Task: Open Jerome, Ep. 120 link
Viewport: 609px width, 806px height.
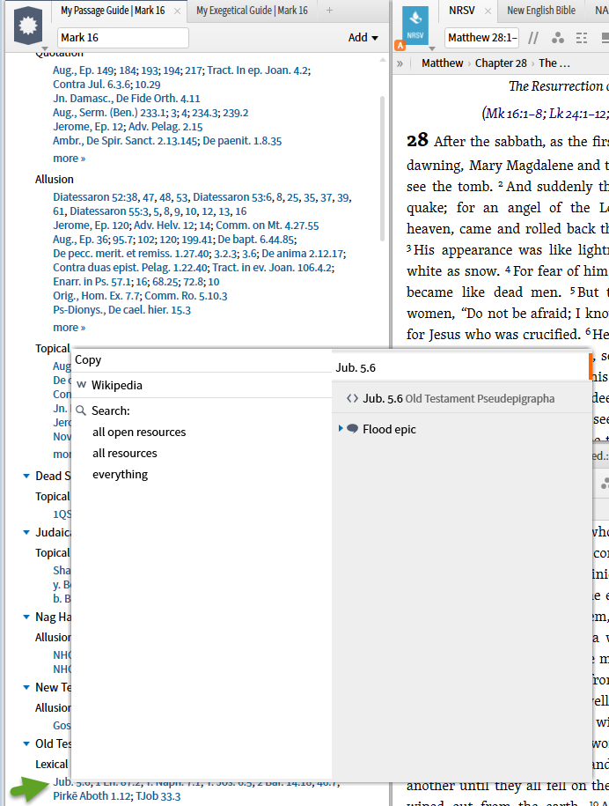Action: coord(91,226)
